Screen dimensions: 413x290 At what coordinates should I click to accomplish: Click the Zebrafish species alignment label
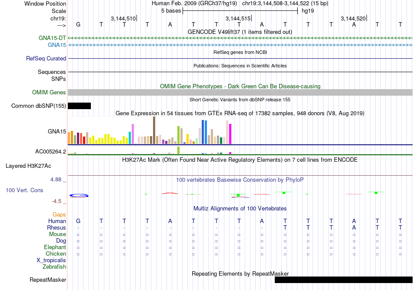pyautogui.click(x=54, y=267)
